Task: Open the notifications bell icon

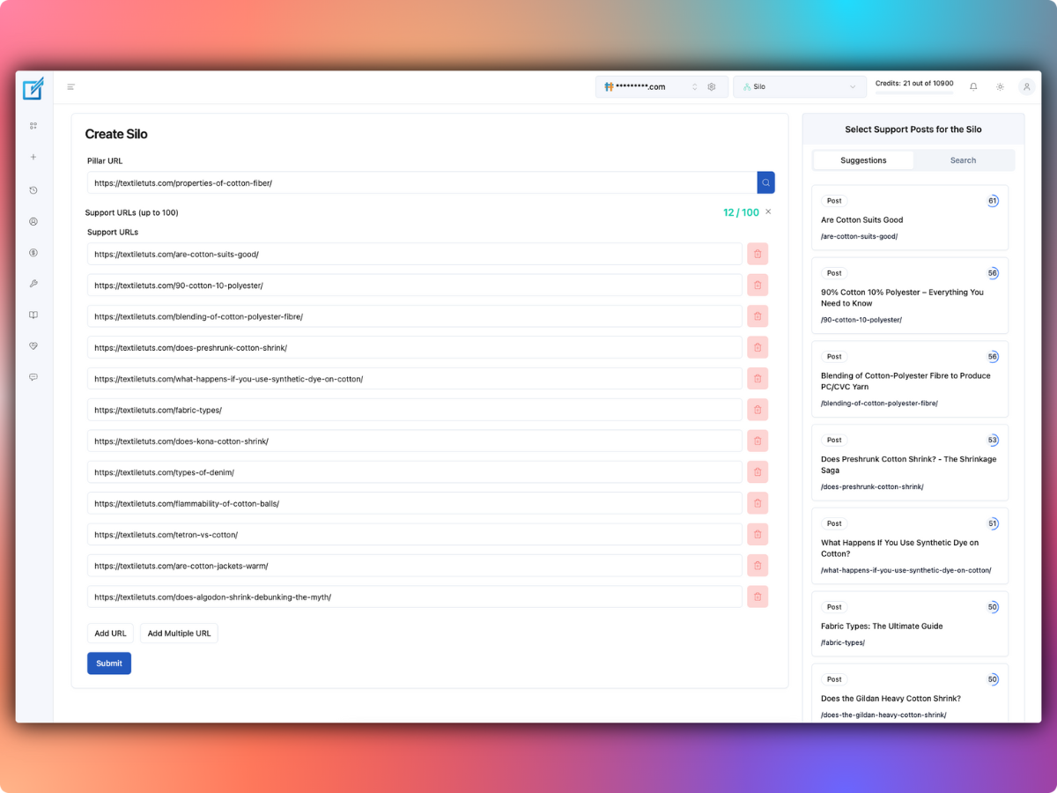Action: 973,87
